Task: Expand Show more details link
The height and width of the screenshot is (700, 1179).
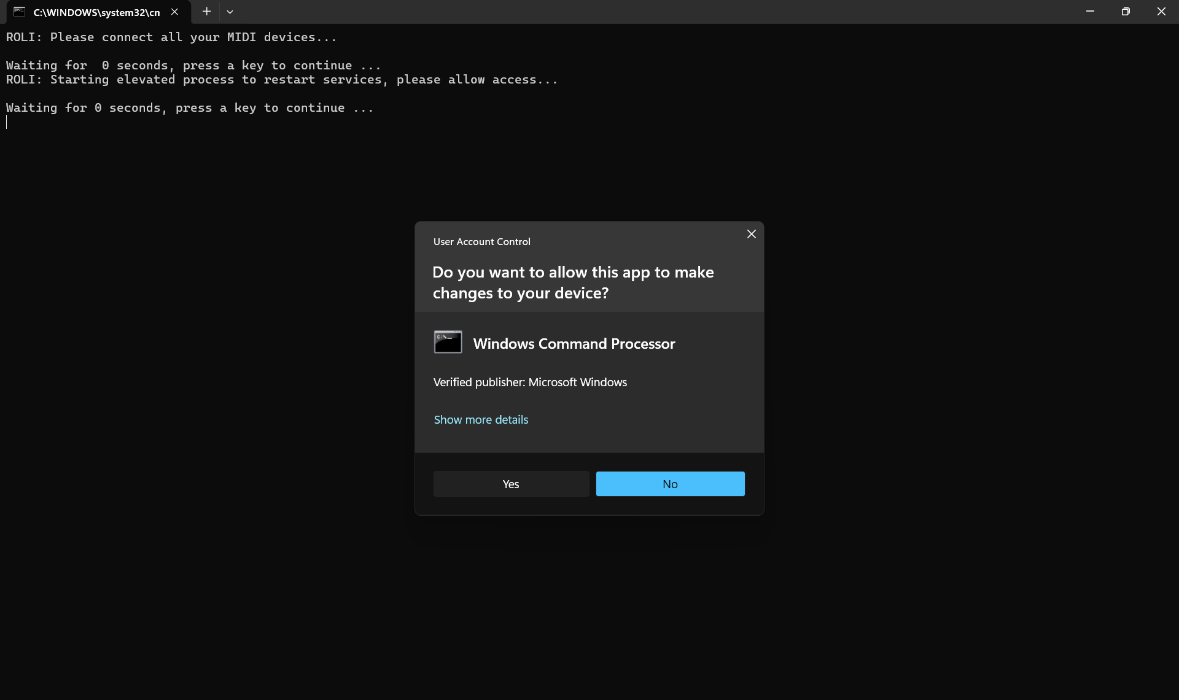Action: (481, 419)
